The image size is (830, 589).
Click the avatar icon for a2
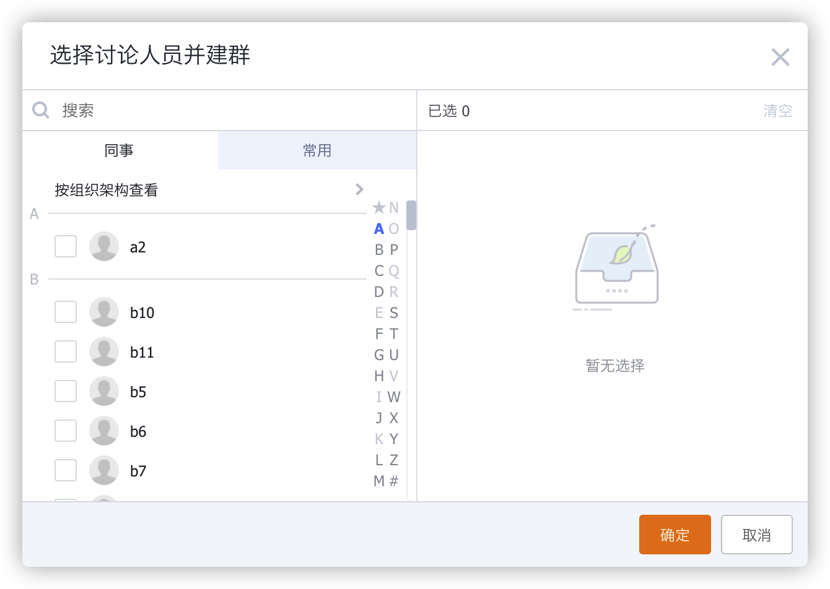pos(104,247)
